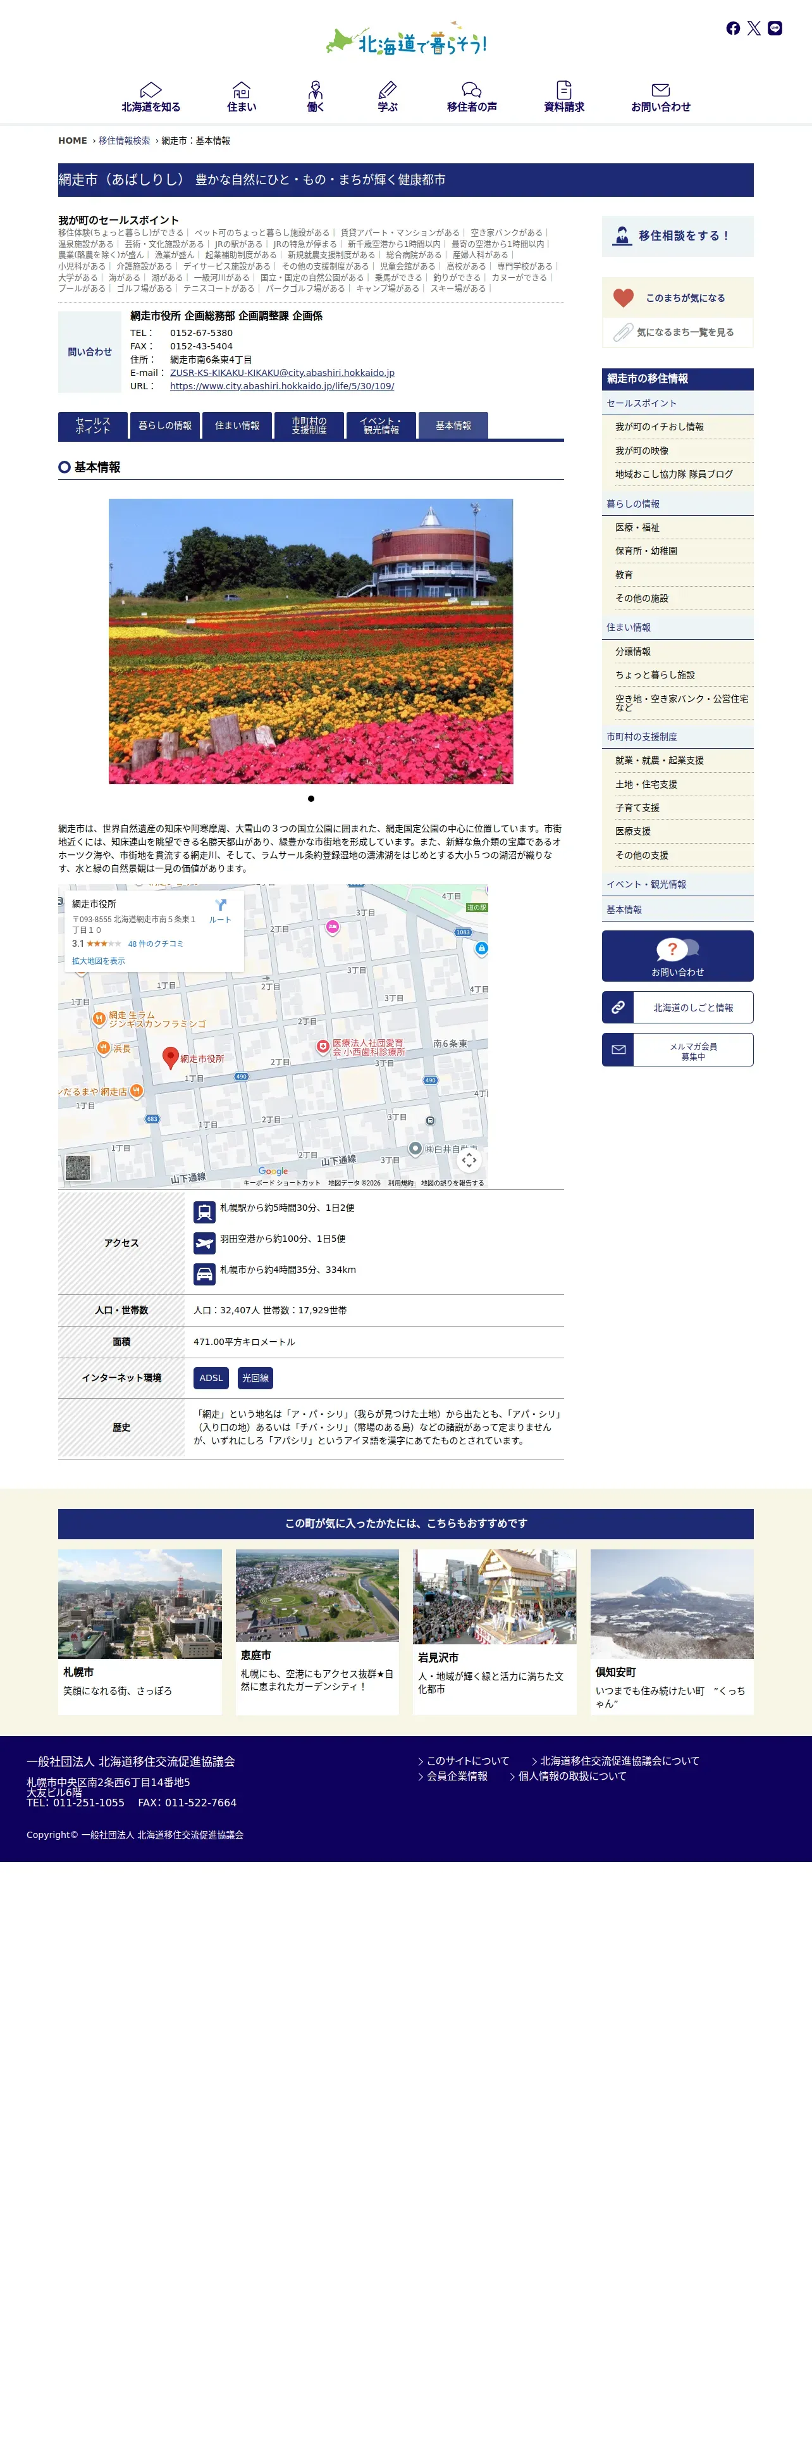This screenshot has width=812, height=2438.
Task: Open 資料請求 navigation item
Action: click(x=563, y=97)
